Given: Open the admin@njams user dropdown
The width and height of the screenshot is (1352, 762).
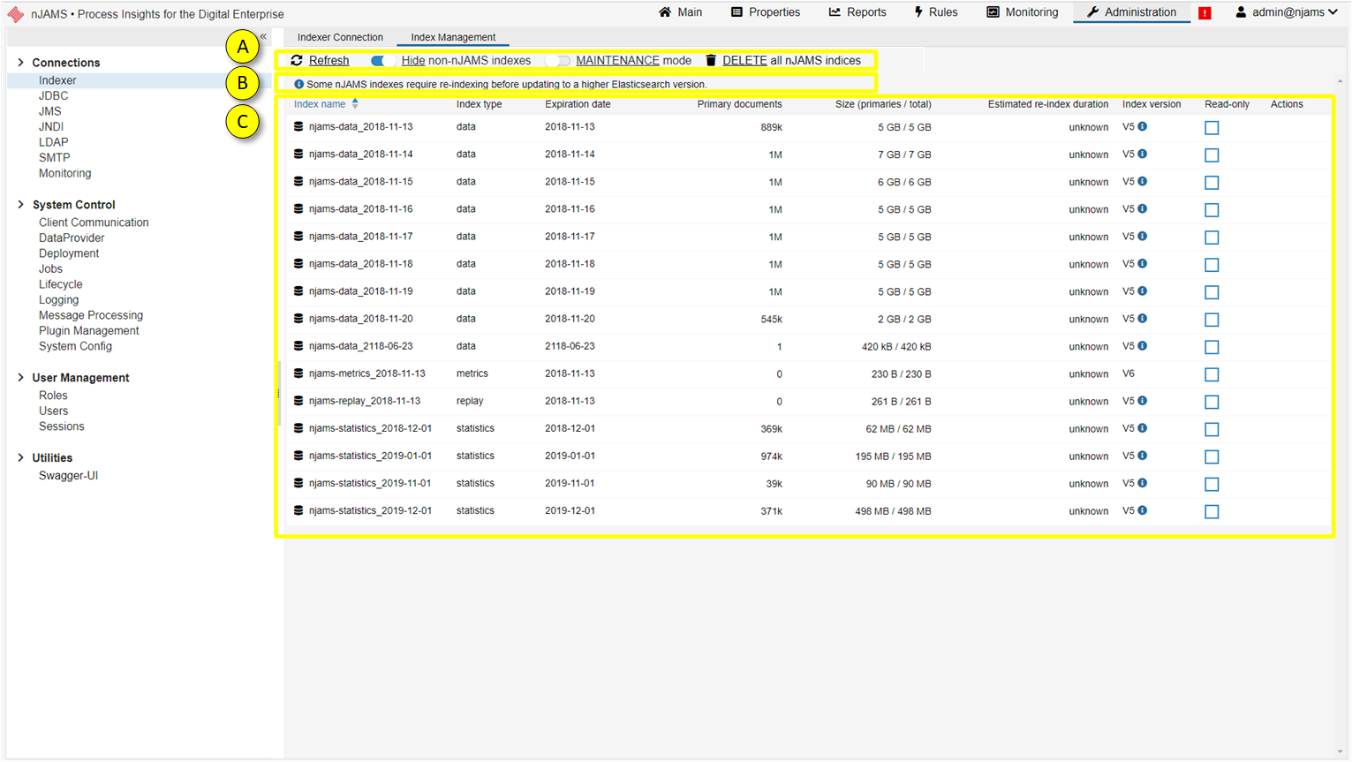Looking at the screenshot, I should pos(1287,12).
